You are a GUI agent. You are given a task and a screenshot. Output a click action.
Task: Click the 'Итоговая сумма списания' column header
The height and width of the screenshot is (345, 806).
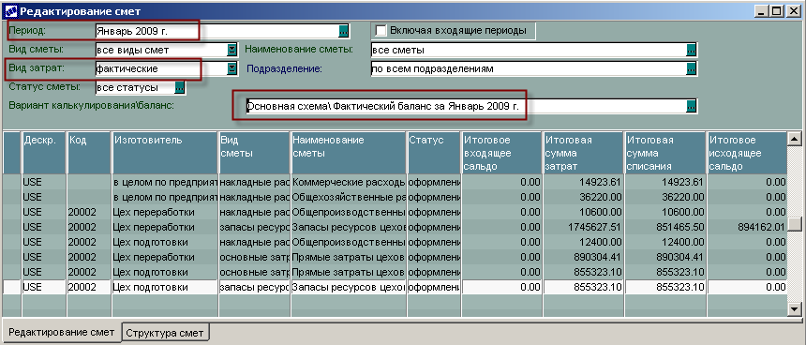click(665, 153)
